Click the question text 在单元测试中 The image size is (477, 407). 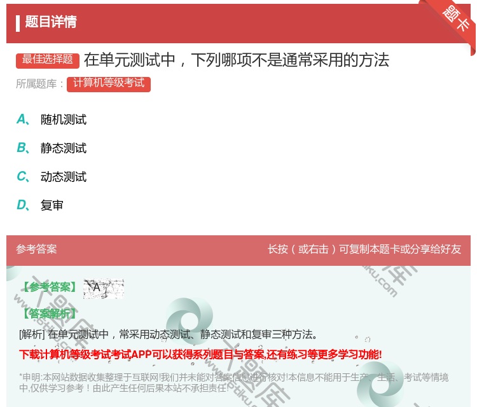pos(237,60)
